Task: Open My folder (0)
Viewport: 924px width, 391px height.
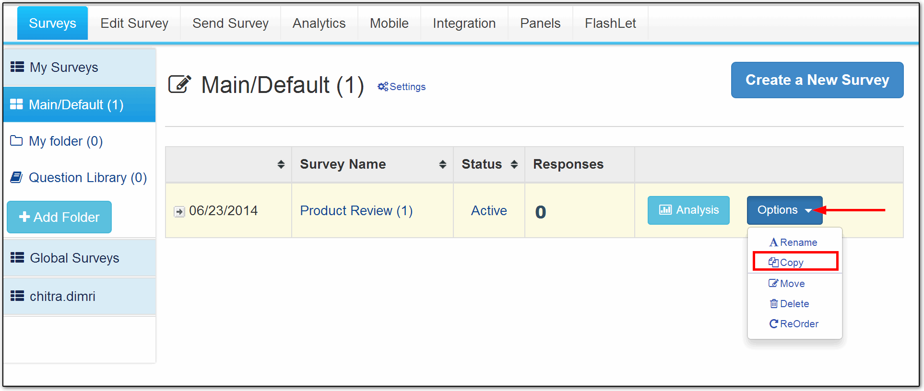Action: click(66, 141)
